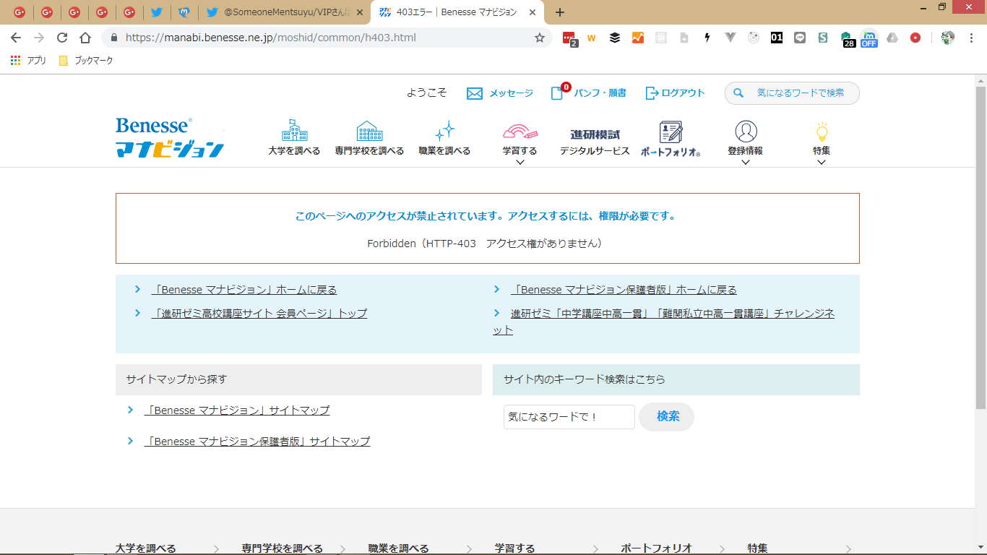Expand the 登録情報 dropdown menu
987x555 pixels.
pos(746,162)
